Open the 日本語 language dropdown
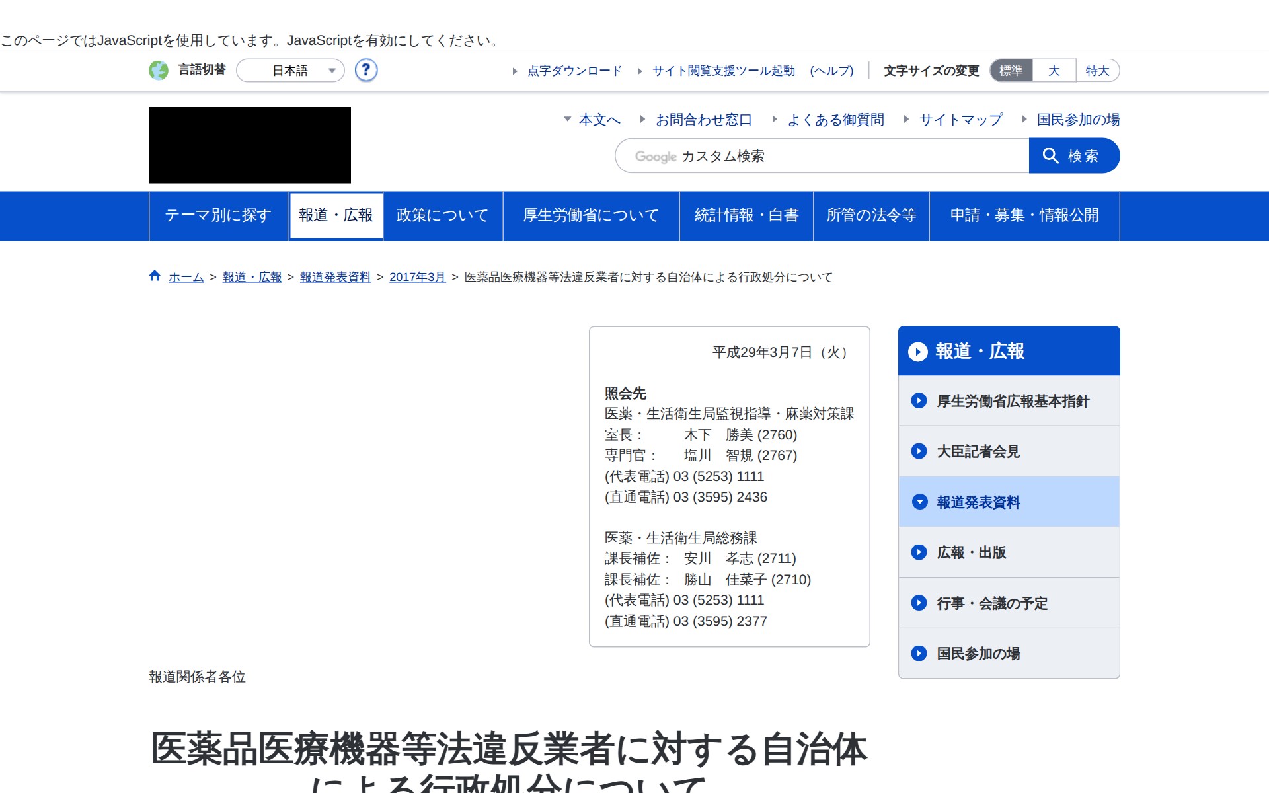This screenshot has width=1269, height=793. click(291, 71)
